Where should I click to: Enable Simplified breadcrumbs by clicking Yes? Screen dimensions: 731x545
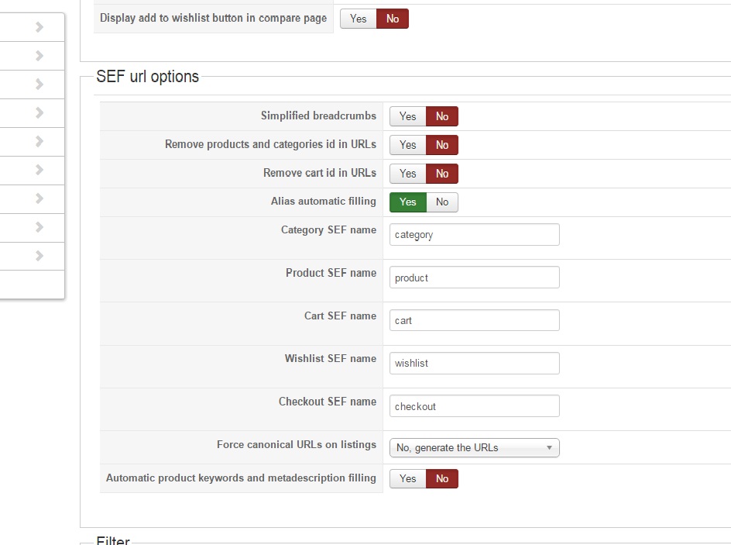(407, 116)
